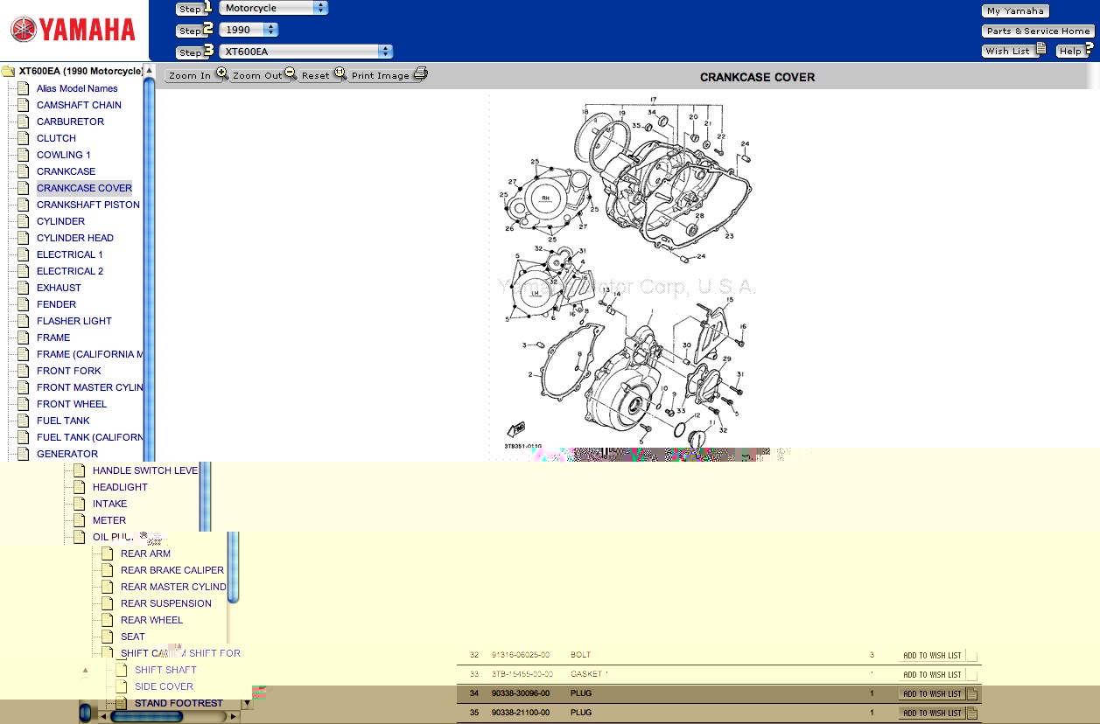
Task: Click the Yamaha logo
Action: click(74, 30)
